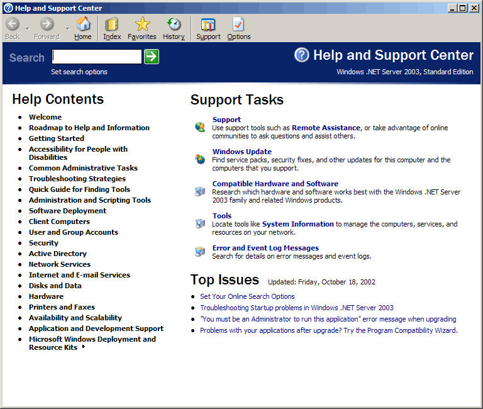483x409 pixels.
Task: Open Troubleshooting Strategies topic
Action: tap(77, 179)
